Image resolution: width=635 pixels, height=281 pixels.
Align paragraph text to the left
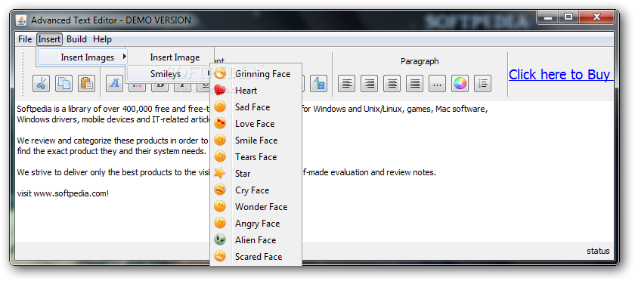click(x=347, y=83)
